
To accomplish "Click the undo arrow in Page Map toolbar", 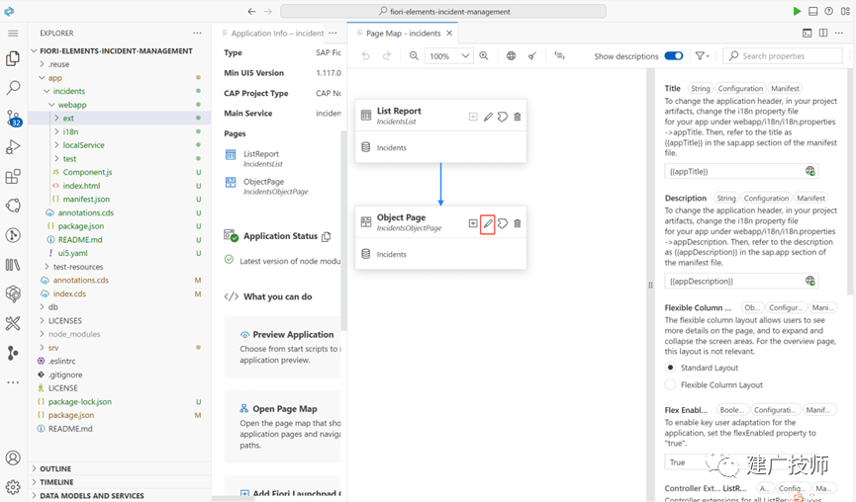I will coord(366,55).
